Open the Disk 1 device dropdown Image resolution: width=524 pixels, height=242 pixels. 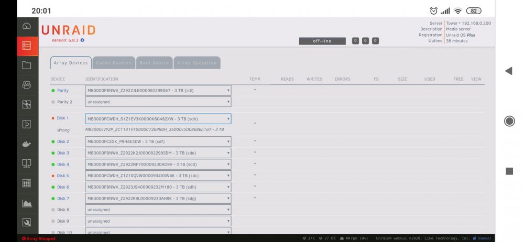coord(158,119)
